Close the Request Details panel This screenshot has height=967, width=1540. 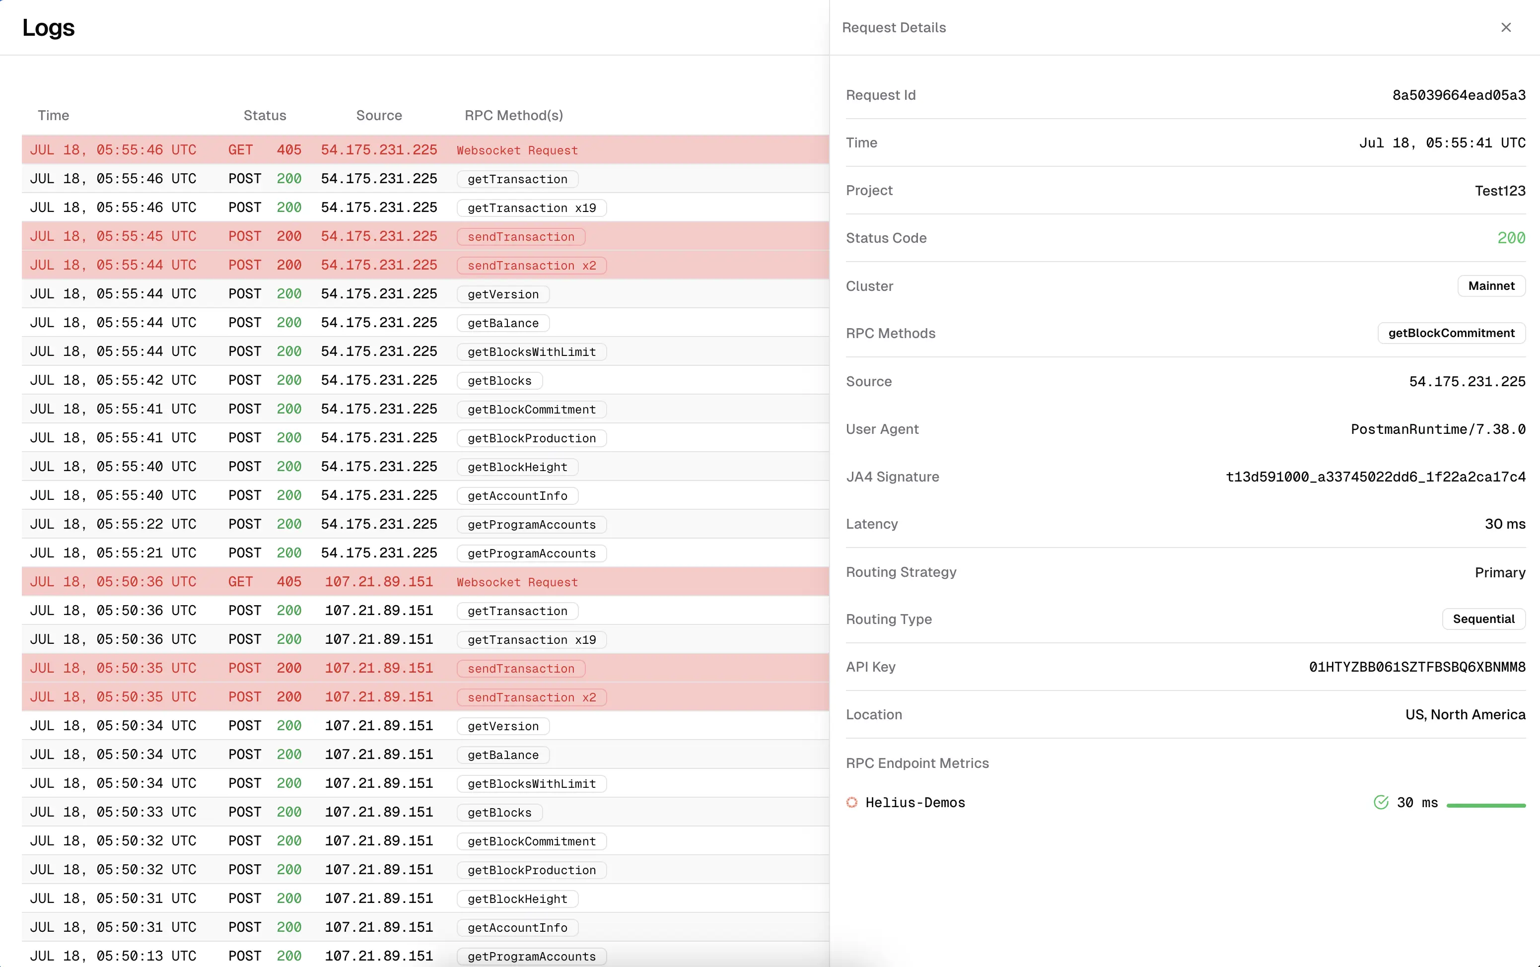tap(1506, 27)
